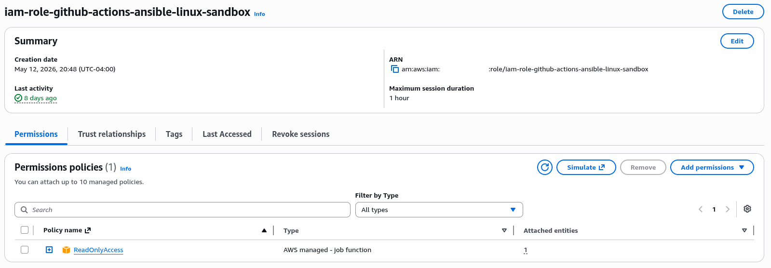The height and width of the screenshot is (268, 771).
Task: Sort the table by Policy name arrow
Action: 264,230
